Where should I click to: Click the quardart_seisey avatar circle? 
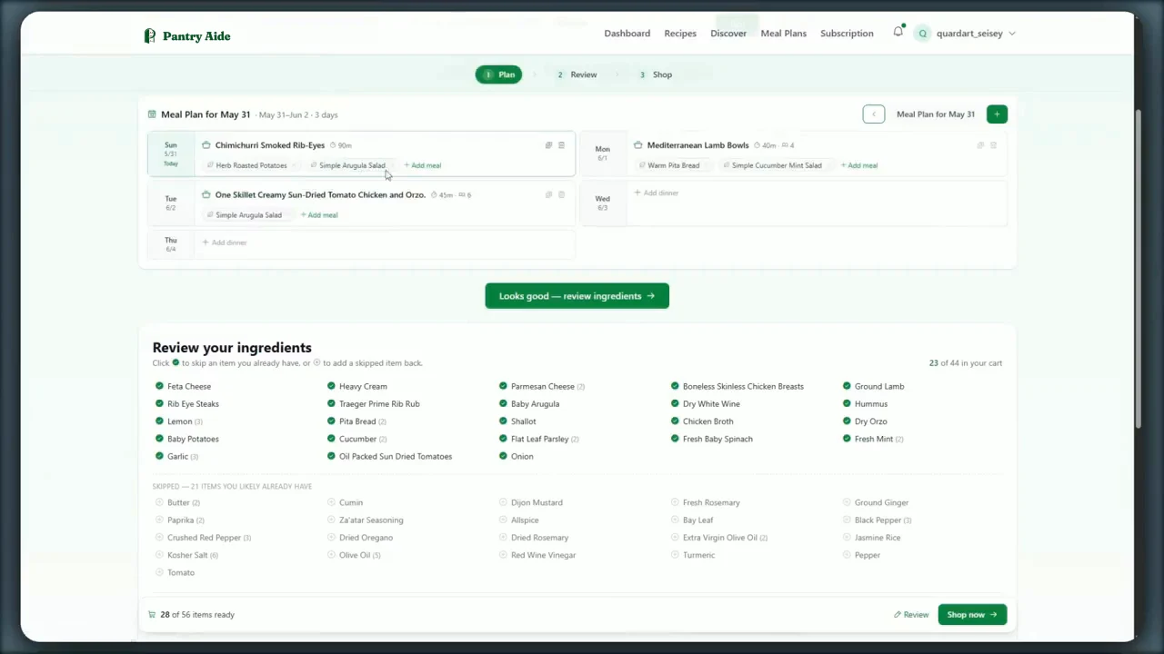923,34
